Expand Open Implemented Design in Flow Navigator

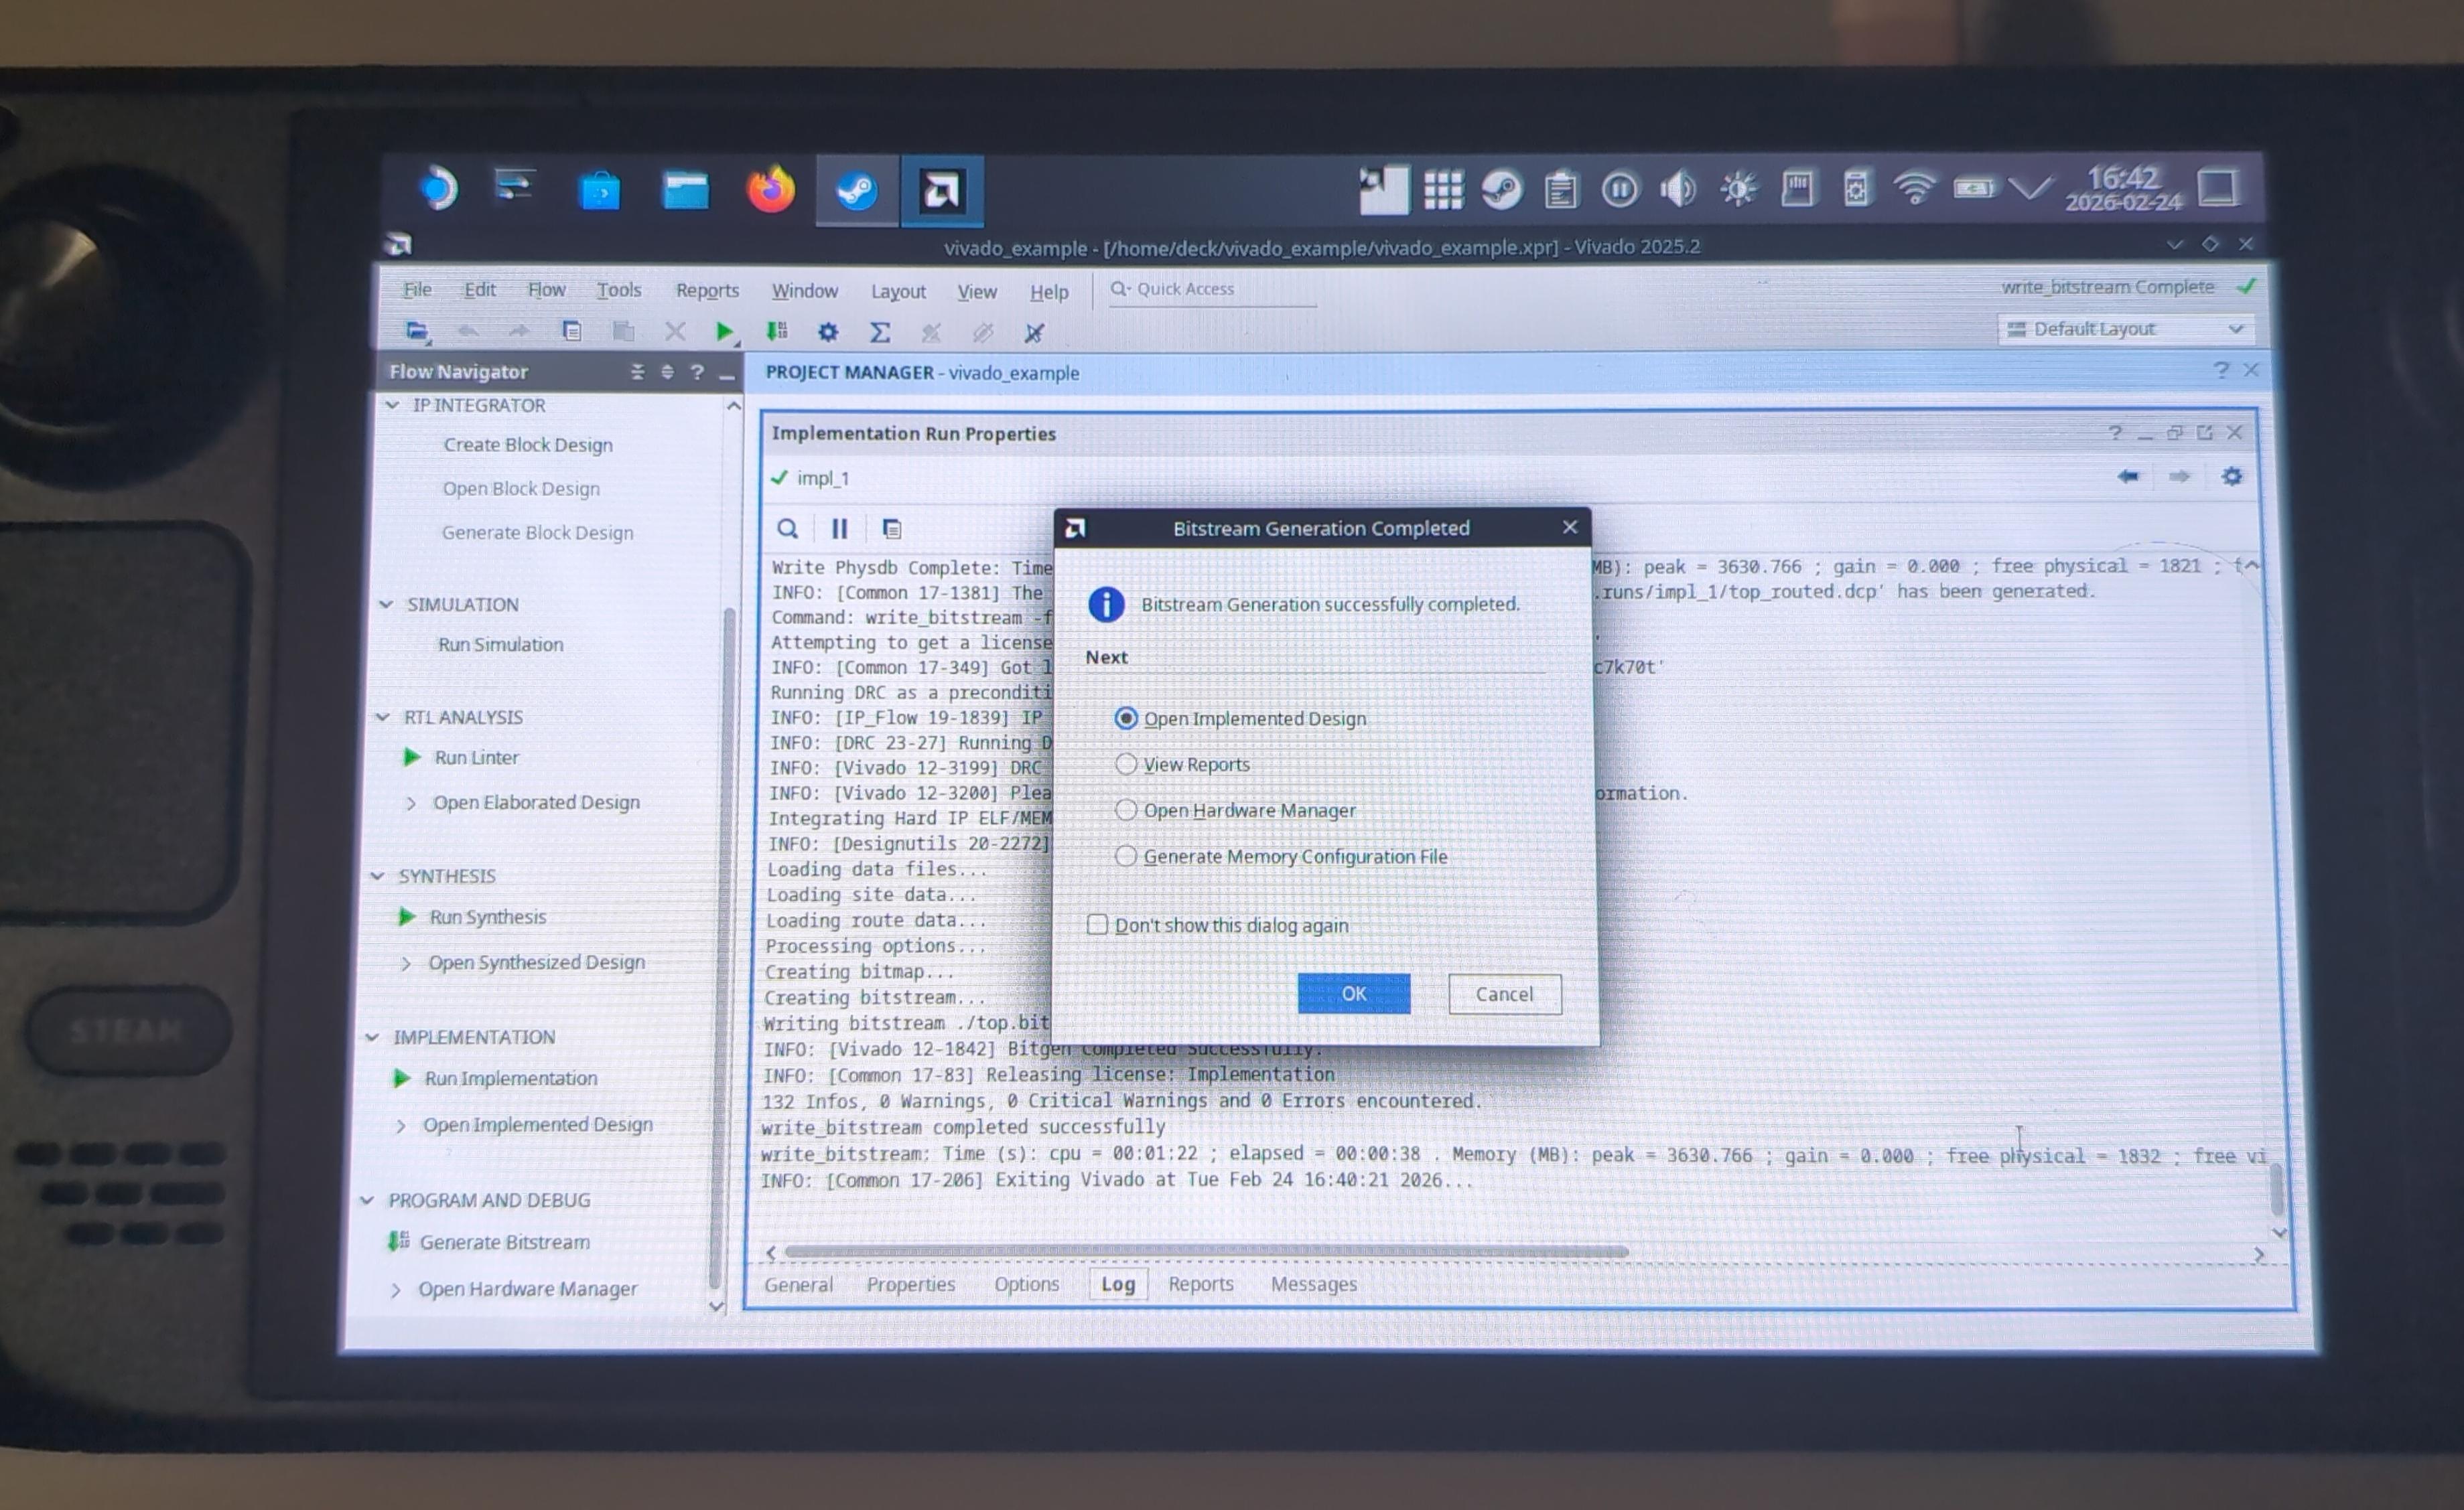tap(401, 1125)
